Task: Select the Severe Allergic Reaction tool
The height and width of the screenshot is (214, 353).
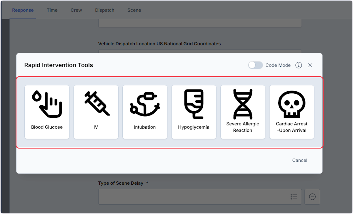Action: [x=243, y=112]
